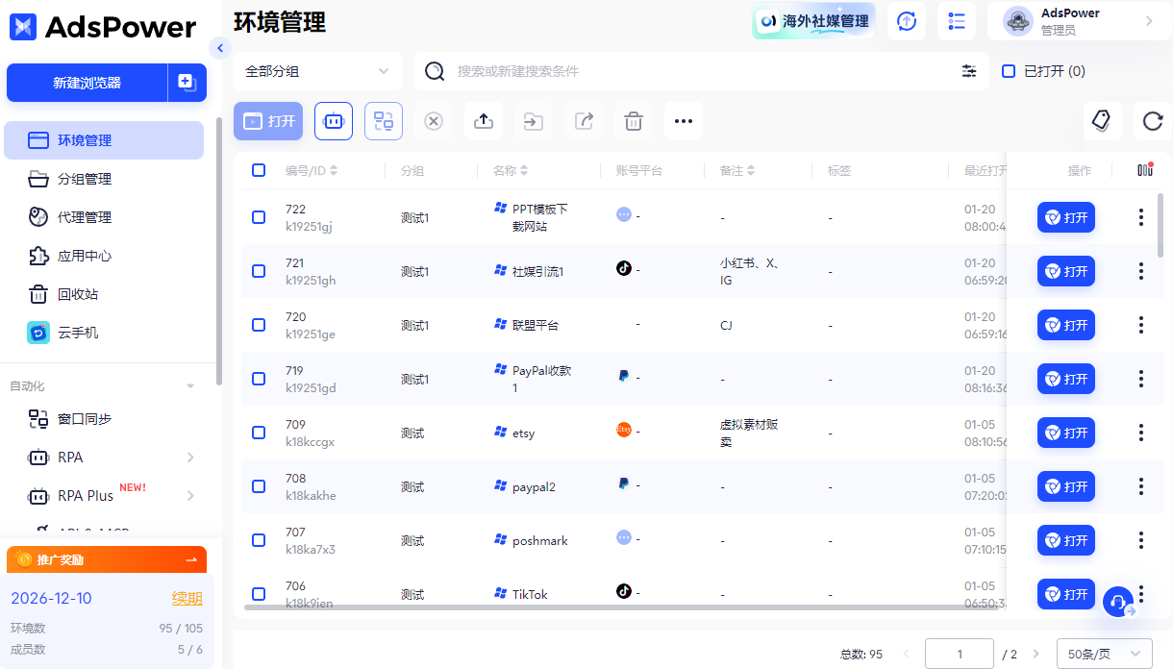Select the checkbox for environment 722
This screenshot has height=669, width=1173.
pyautogui.click(x=258, y=217)
